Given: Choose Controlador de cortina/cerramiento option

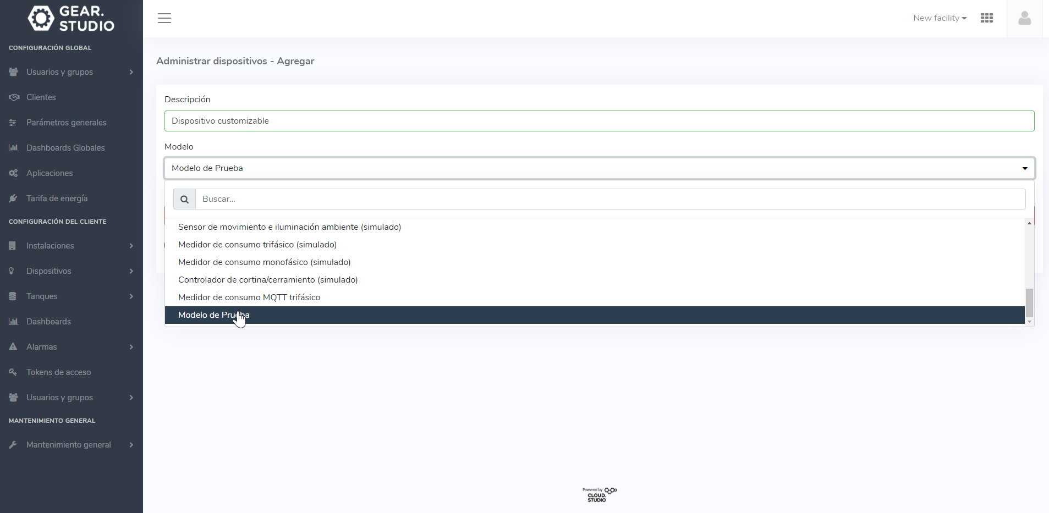Looking at the screenshot, I should pyautogui.click(x=267, y=280).
